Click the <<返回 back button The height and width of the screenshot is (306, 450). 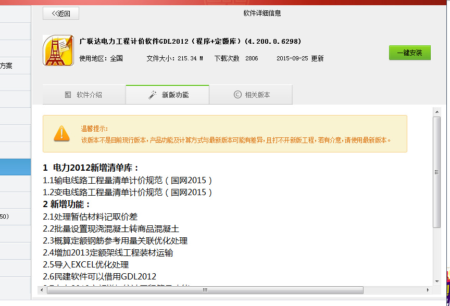coord(61,14)
